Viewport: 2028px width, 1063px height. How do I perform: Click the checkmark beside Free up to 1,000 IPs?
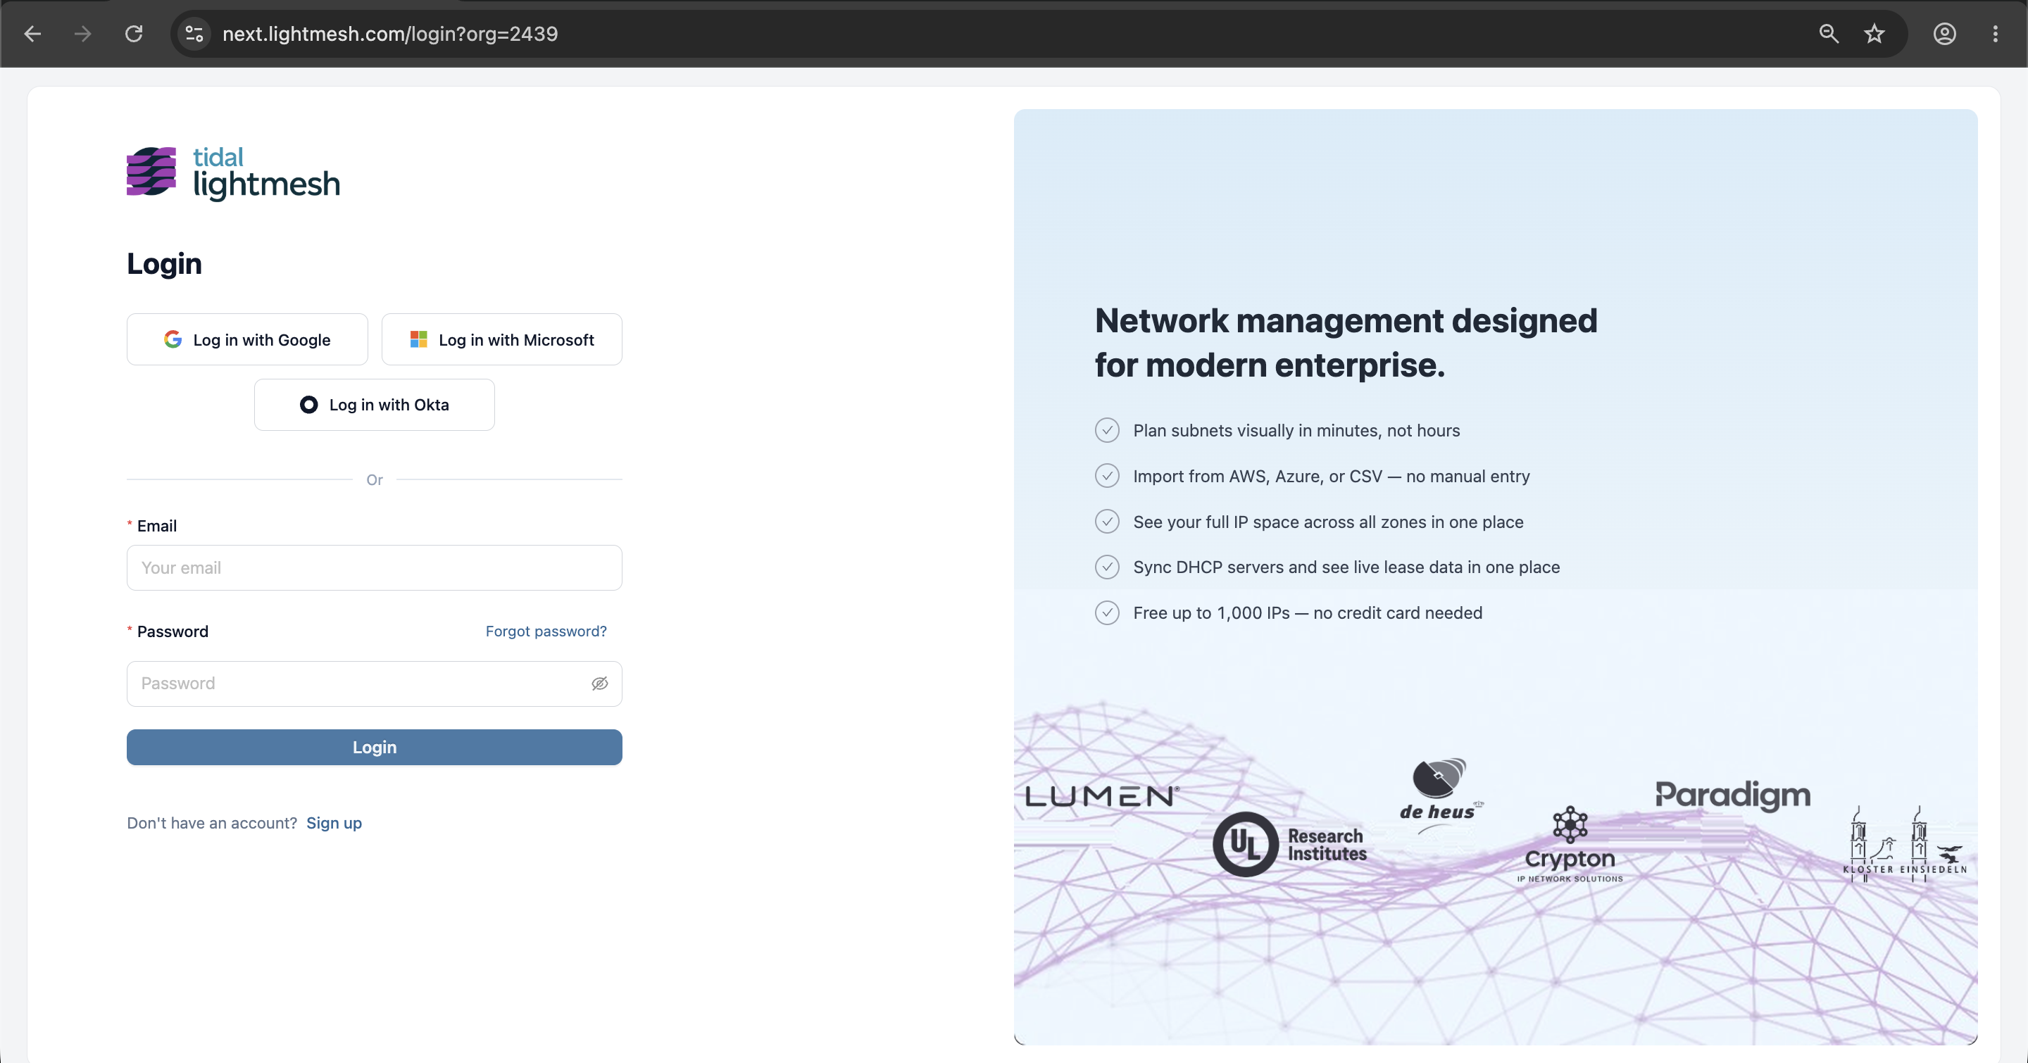point(1107,613)
